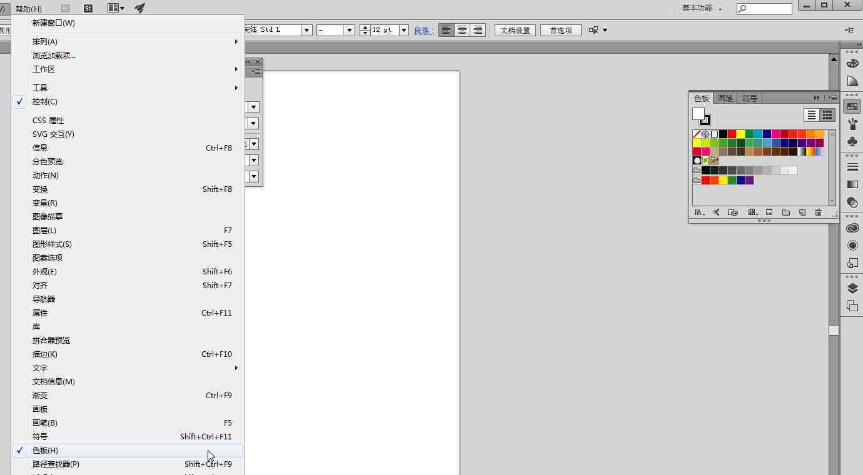The width and height of the screenshot is (863, 475).
Task: Click the 段落 link in control bar
Action: [424, 30]
